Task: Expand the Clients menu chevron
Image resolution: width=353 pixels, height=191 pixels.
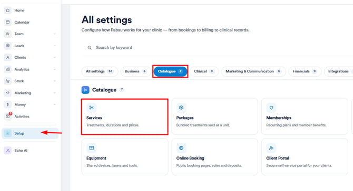Action: coord(54,57)
